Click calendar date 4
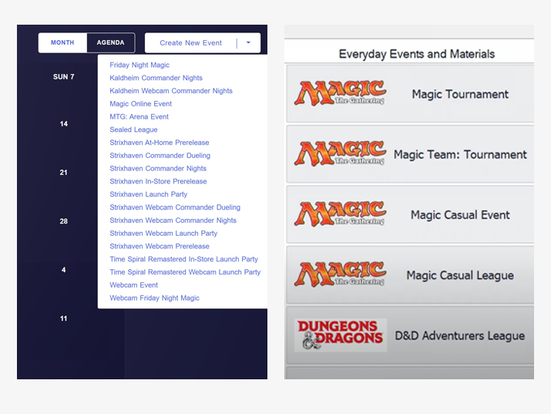Image resolution: width=551 pixels, height=414 pixels. coord(64,270)
